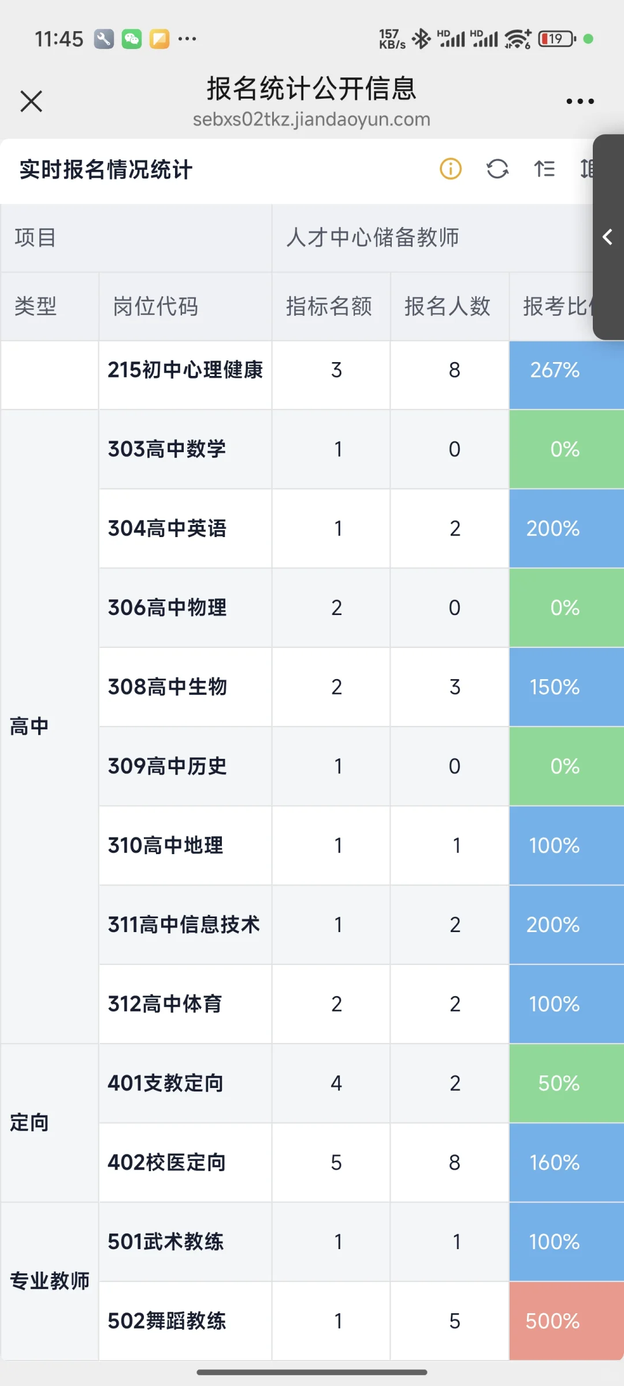
Task: Refresh the registration statistics table
Action: pos(497,169)
